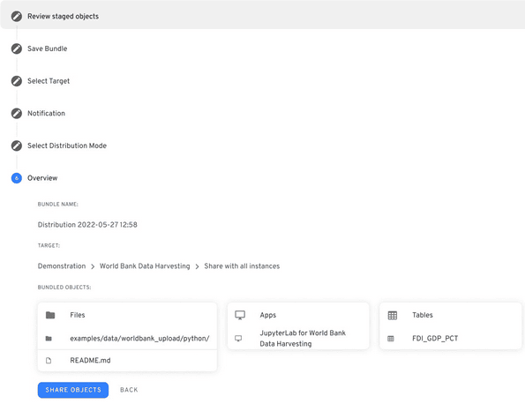Click the edit icon beside Select Target
525x404 pixels.
click(x=17, y=81)
